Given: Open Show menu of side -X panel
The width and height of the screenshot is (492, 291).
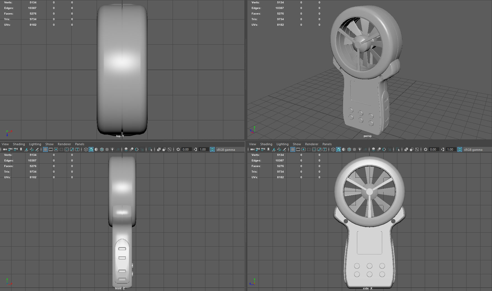Looking at the screenshot, I should 297,144.
